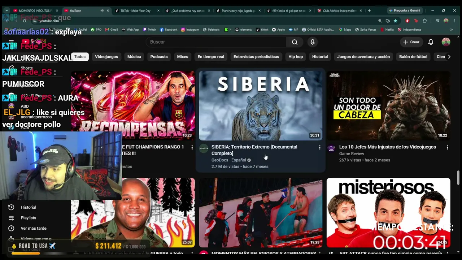Click the zoom magnifier icon in address bar
Viewport: 462px width, 260px height.
[x=380, y=21]
